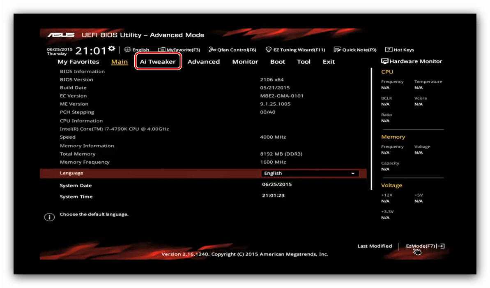Click the Total Memory value 8192 MB (DDR3)
This screenshot has width=490, height=288.
click(x=281, y=154)
